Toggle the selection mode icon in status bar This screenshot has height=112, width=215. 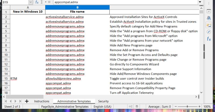(x=131, y=106)
